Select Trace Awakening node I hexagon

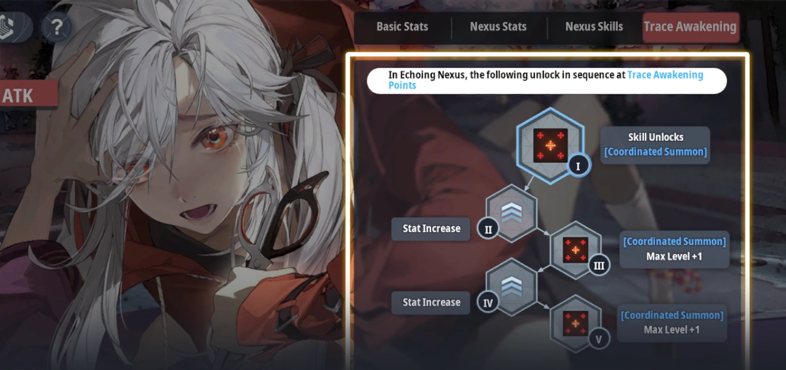tap(550, 146)
